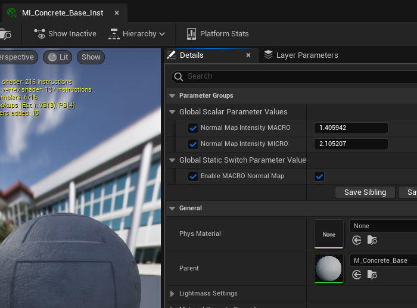Browse to Phys Material in Content Browser
This screenshot has height=308, width=417.
tap(372, 240)
